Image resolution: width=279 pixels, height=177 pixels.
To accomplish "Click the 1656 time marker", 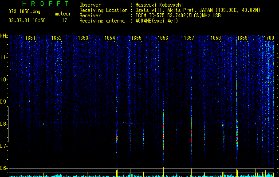I will pos(163,38).
